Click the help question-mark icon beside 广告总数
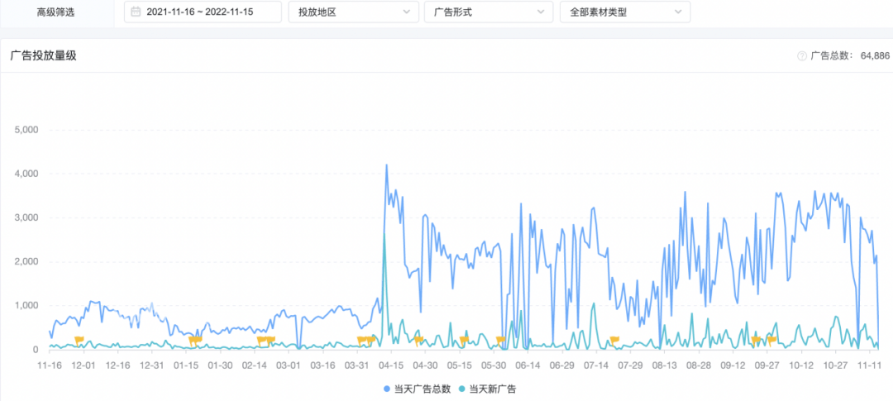Image resolution: width=893 pixels, height=401 pixels. click(x=802, y=56)
